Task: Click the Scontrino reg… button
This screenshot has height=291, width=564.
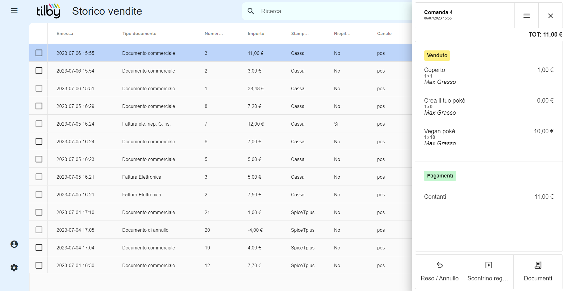Action: tap(489, 272)
